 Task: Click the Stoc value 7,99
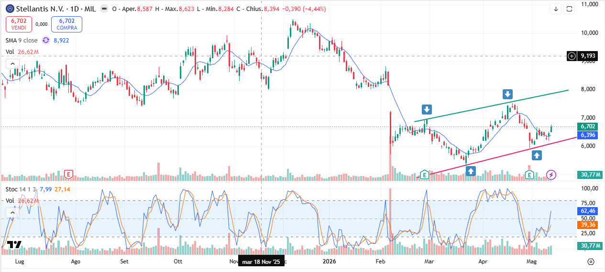coord(46,189)
